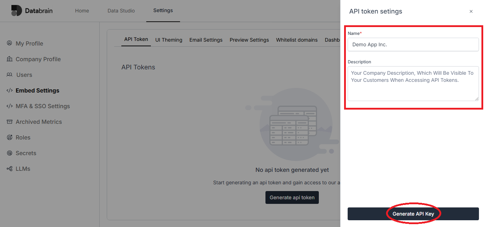Click the Secrets target icon

coord(9,153)
